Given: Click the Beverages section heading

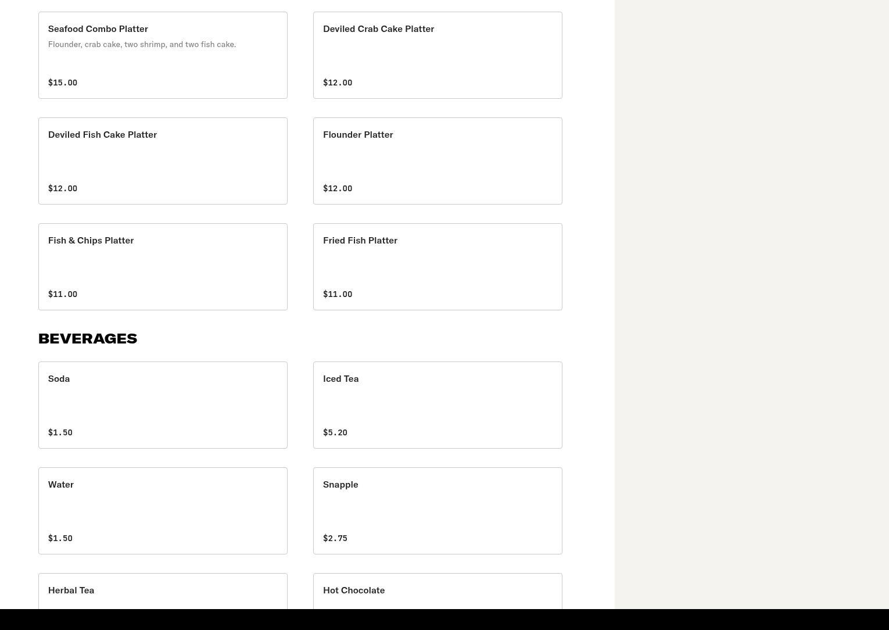Looking at the screenshot, I should [x=88, y=339].
